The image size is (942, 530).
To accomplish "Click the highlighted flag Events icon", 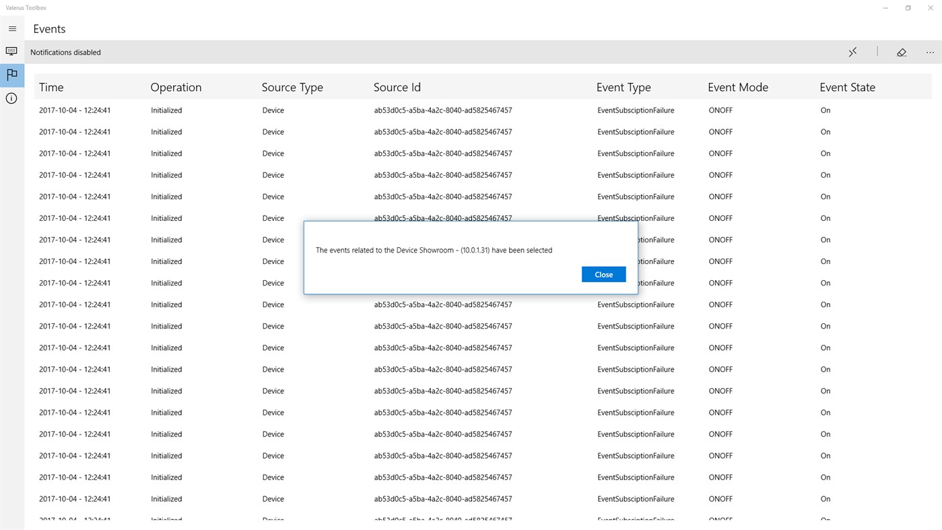I will pyautogui.click(x=11, y=75).
